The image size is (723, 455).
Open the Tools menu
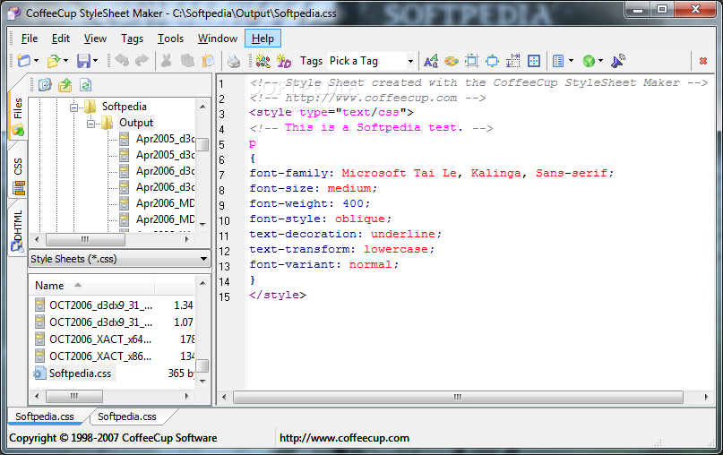170,39
